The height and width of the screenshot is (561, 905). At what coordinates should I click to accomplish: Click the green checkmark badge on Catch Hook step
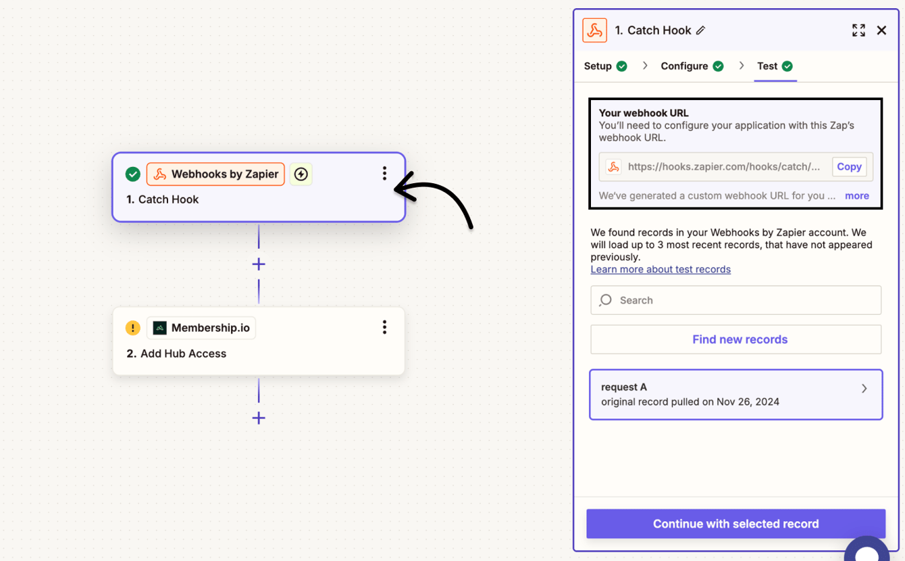pos(133,174)
